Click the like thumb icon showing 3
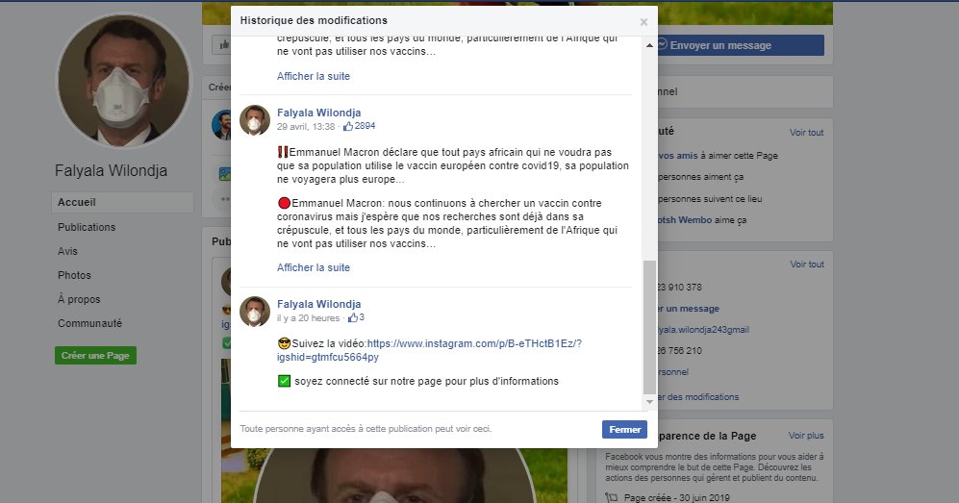Viewport: 959px width, 503px height. pyautogui.click(x=353, y=317)
